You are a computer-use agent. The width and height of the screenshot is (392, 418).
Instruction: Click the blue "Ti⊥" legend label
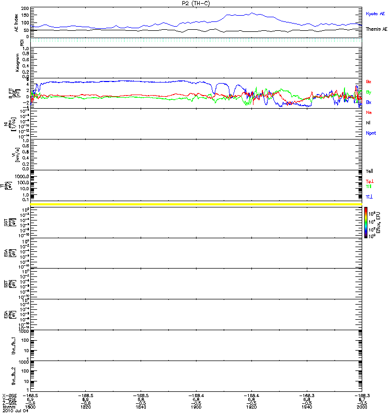click(369, 197)
